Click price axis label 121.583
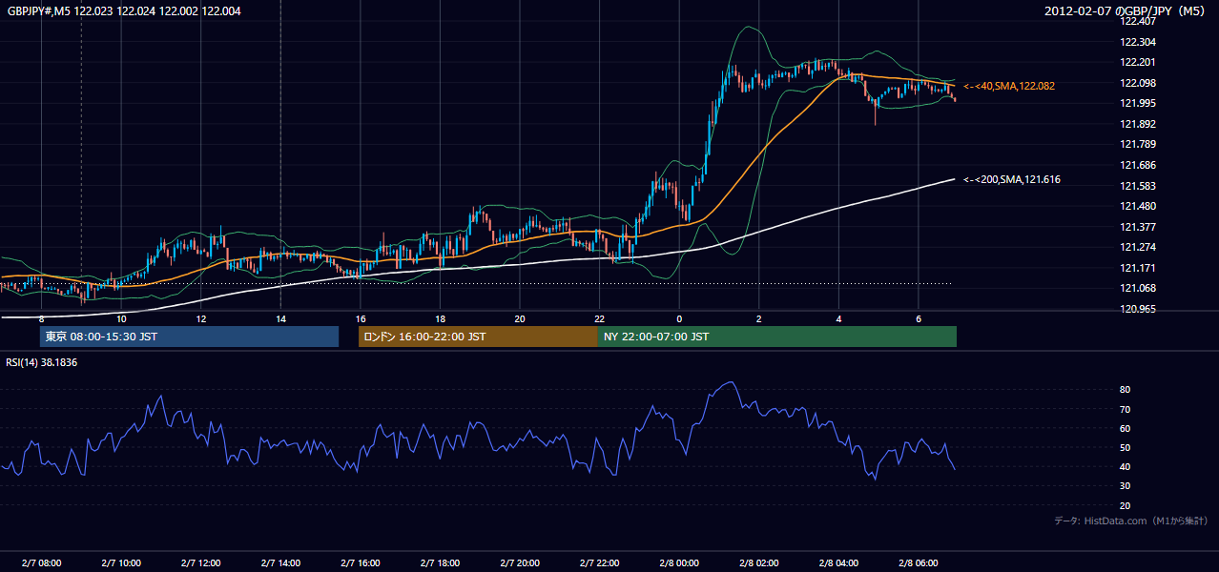The image size is (1219, 572). [x=1139, y=186]
